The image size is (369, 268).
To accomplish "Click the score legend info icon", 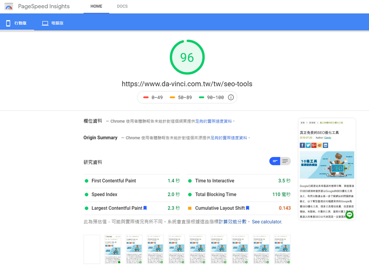I will 231,97.
